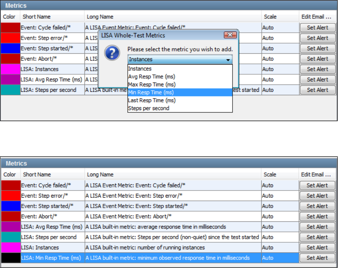Set Alert for Event: Abort in bottom panel

point(317,216)
